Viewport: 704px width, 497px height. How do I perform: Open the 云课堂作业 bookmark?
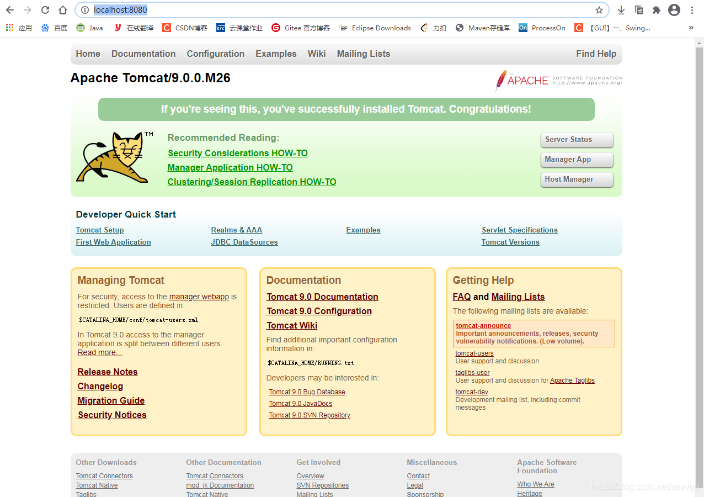click(x=239, y=28)
